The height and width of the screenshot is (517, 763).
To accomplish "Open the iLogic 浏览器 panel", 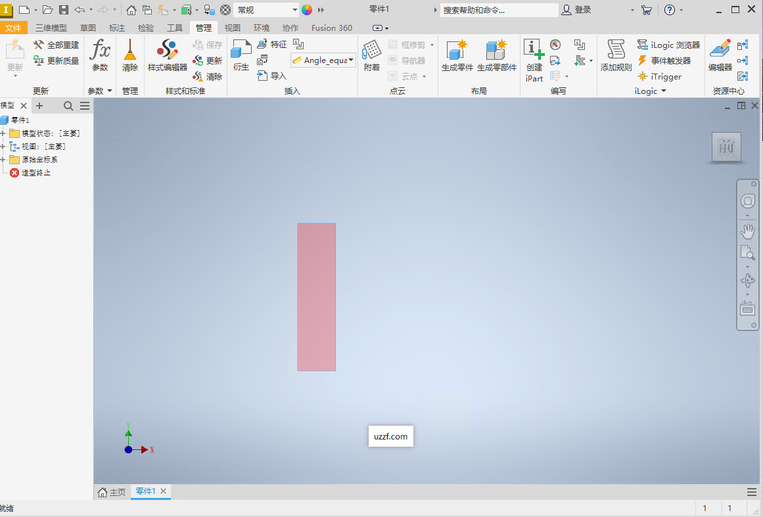I will point(668,45).
